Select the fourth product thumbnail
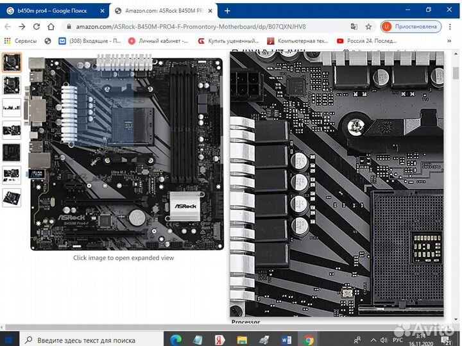The height and width of the screenshot is (346, 462). click(x=12, y=130)
